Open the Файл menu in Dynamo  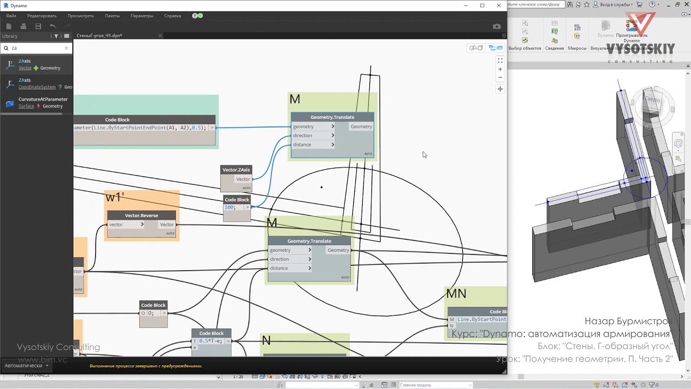[11, 16]
